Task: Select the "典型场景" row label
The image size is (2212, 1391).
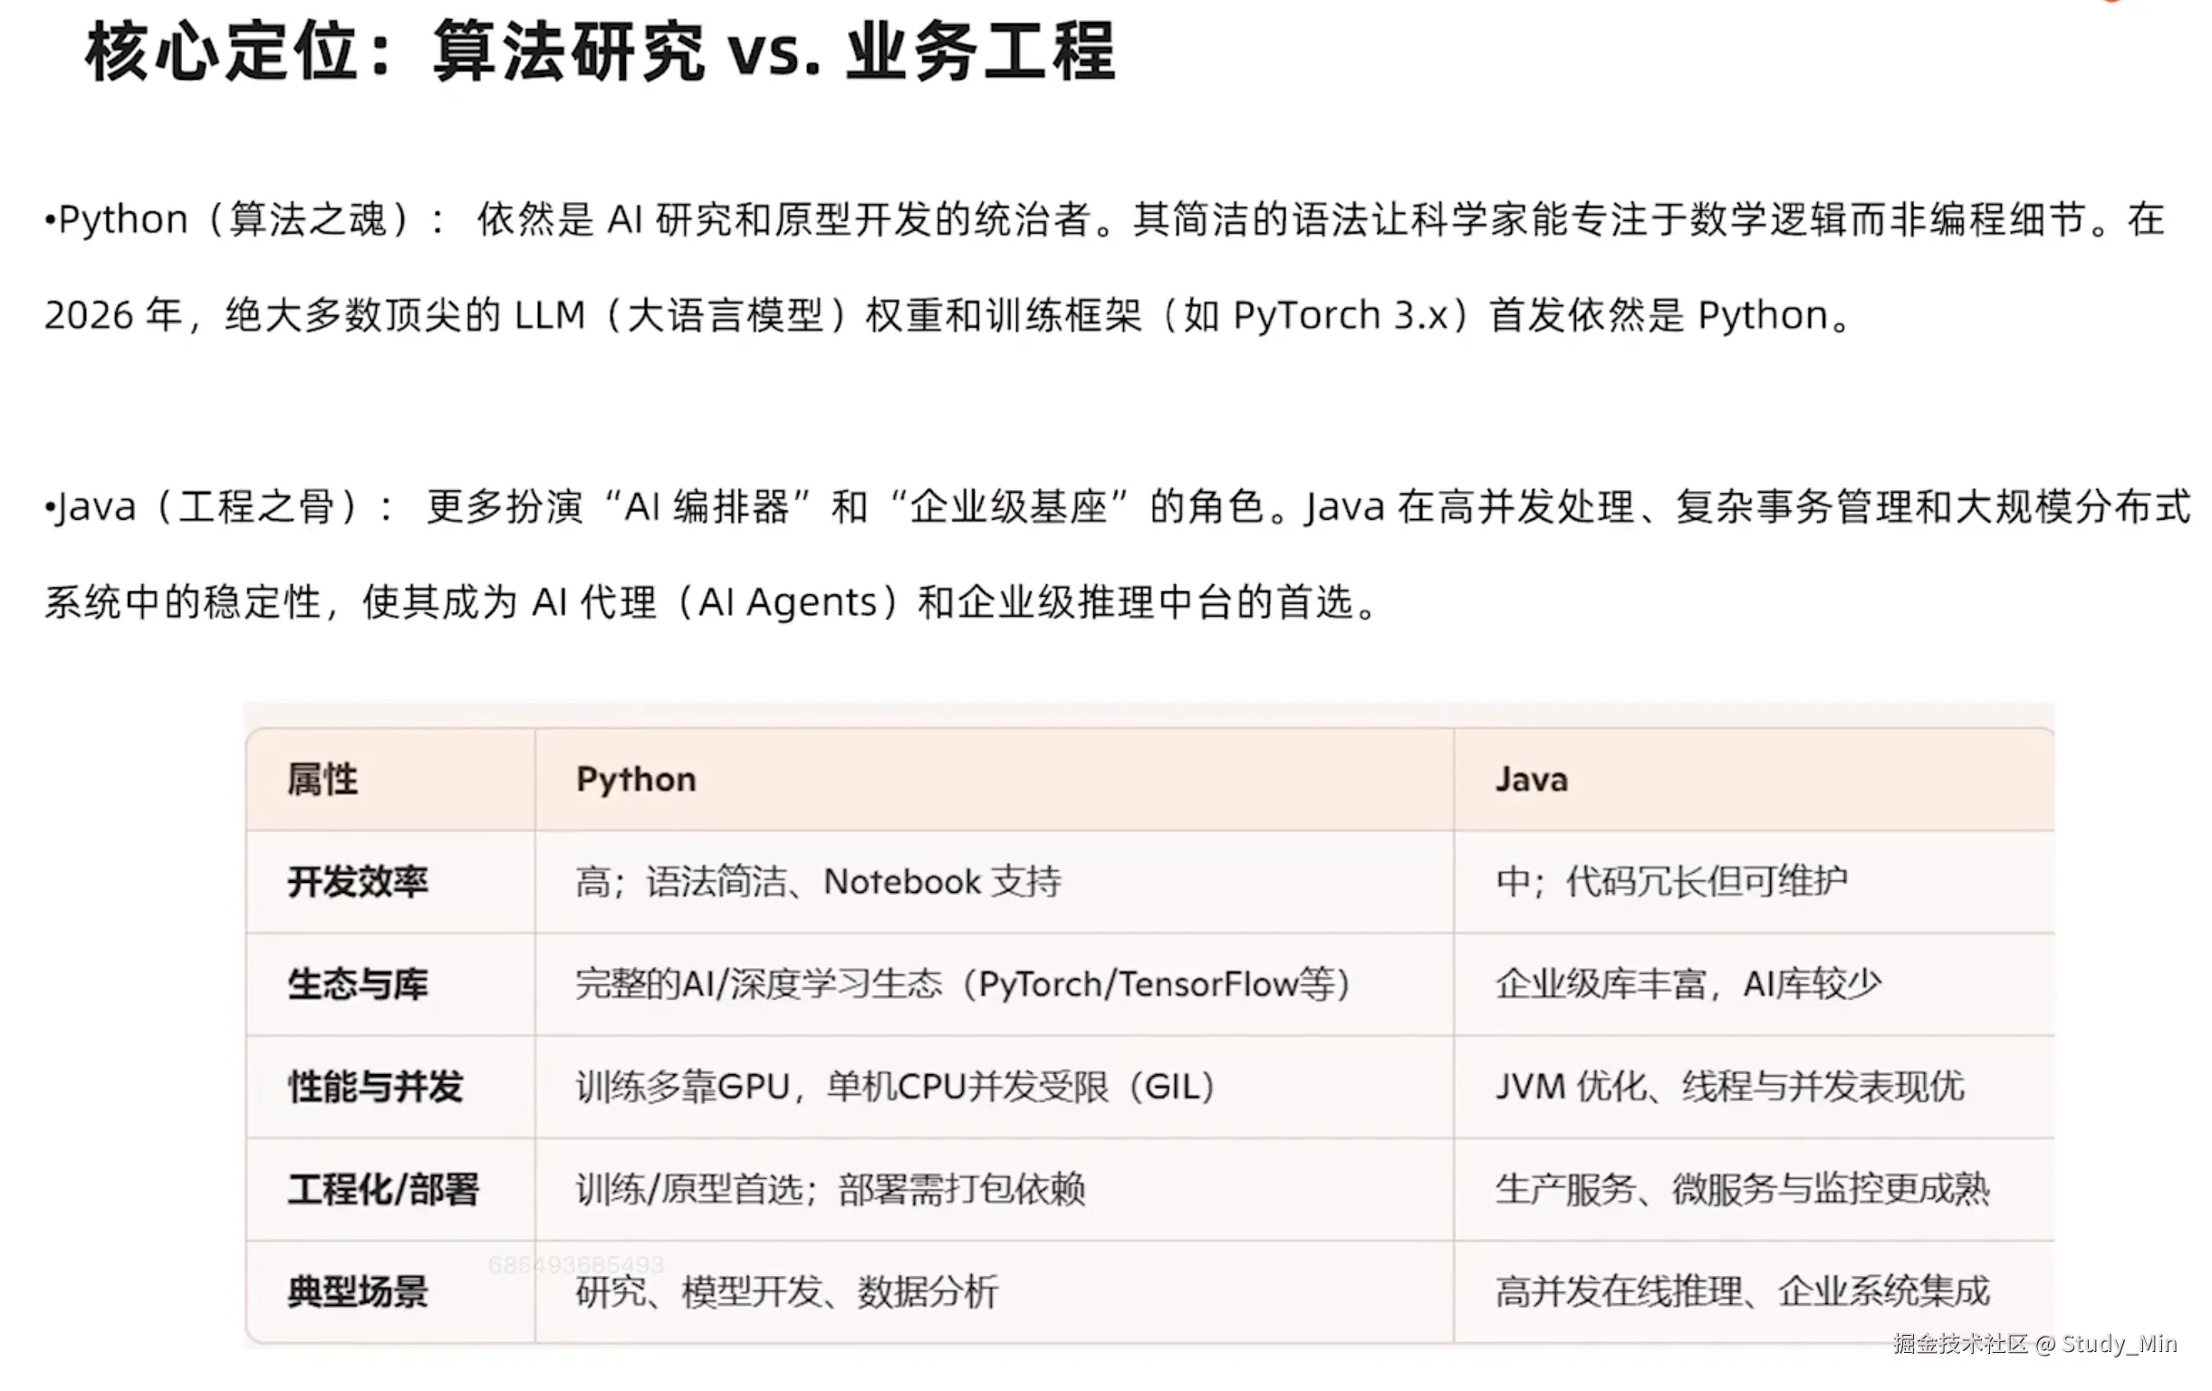Action: pyautogui.click(x=357, y=1292)
